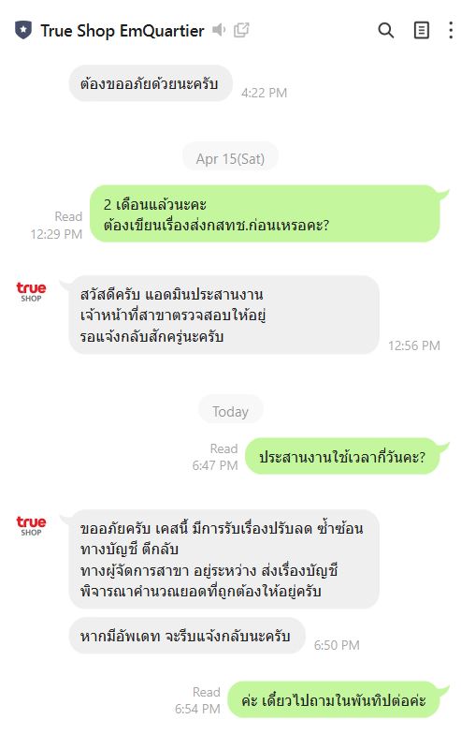Click the 6:50 PM timestamp
This screenshot has width=461, height=734.
[x=337, y=645]
